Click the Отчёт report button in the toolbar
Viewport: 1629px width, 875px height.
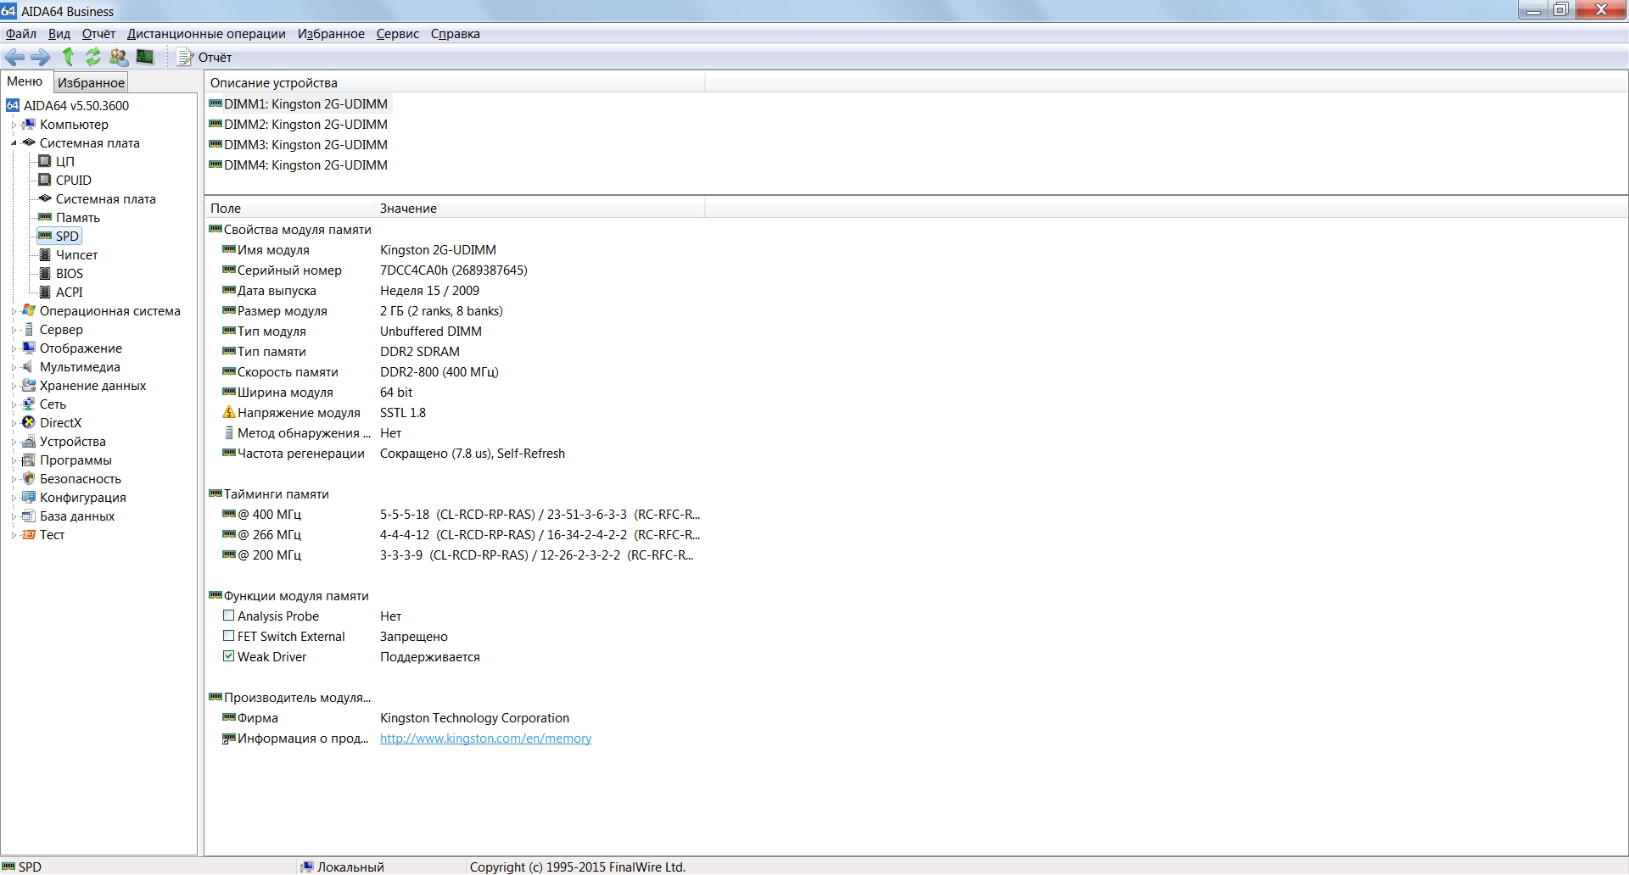[x=204, y=57]
